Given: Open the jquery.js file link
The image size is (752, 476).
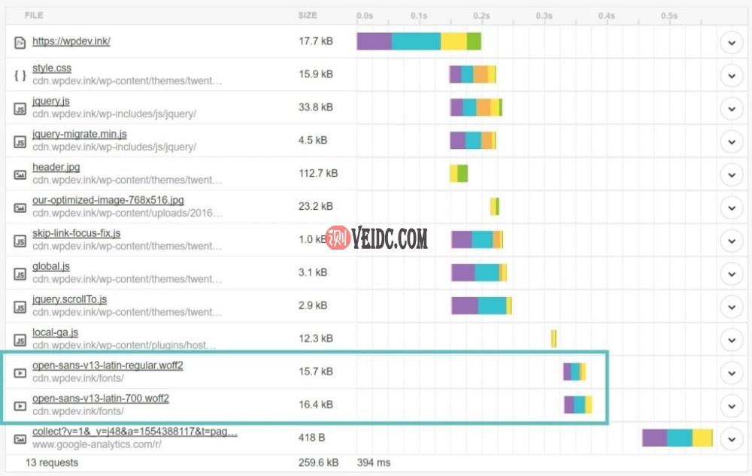Looking at the screenshot, I should coord(51,102).
